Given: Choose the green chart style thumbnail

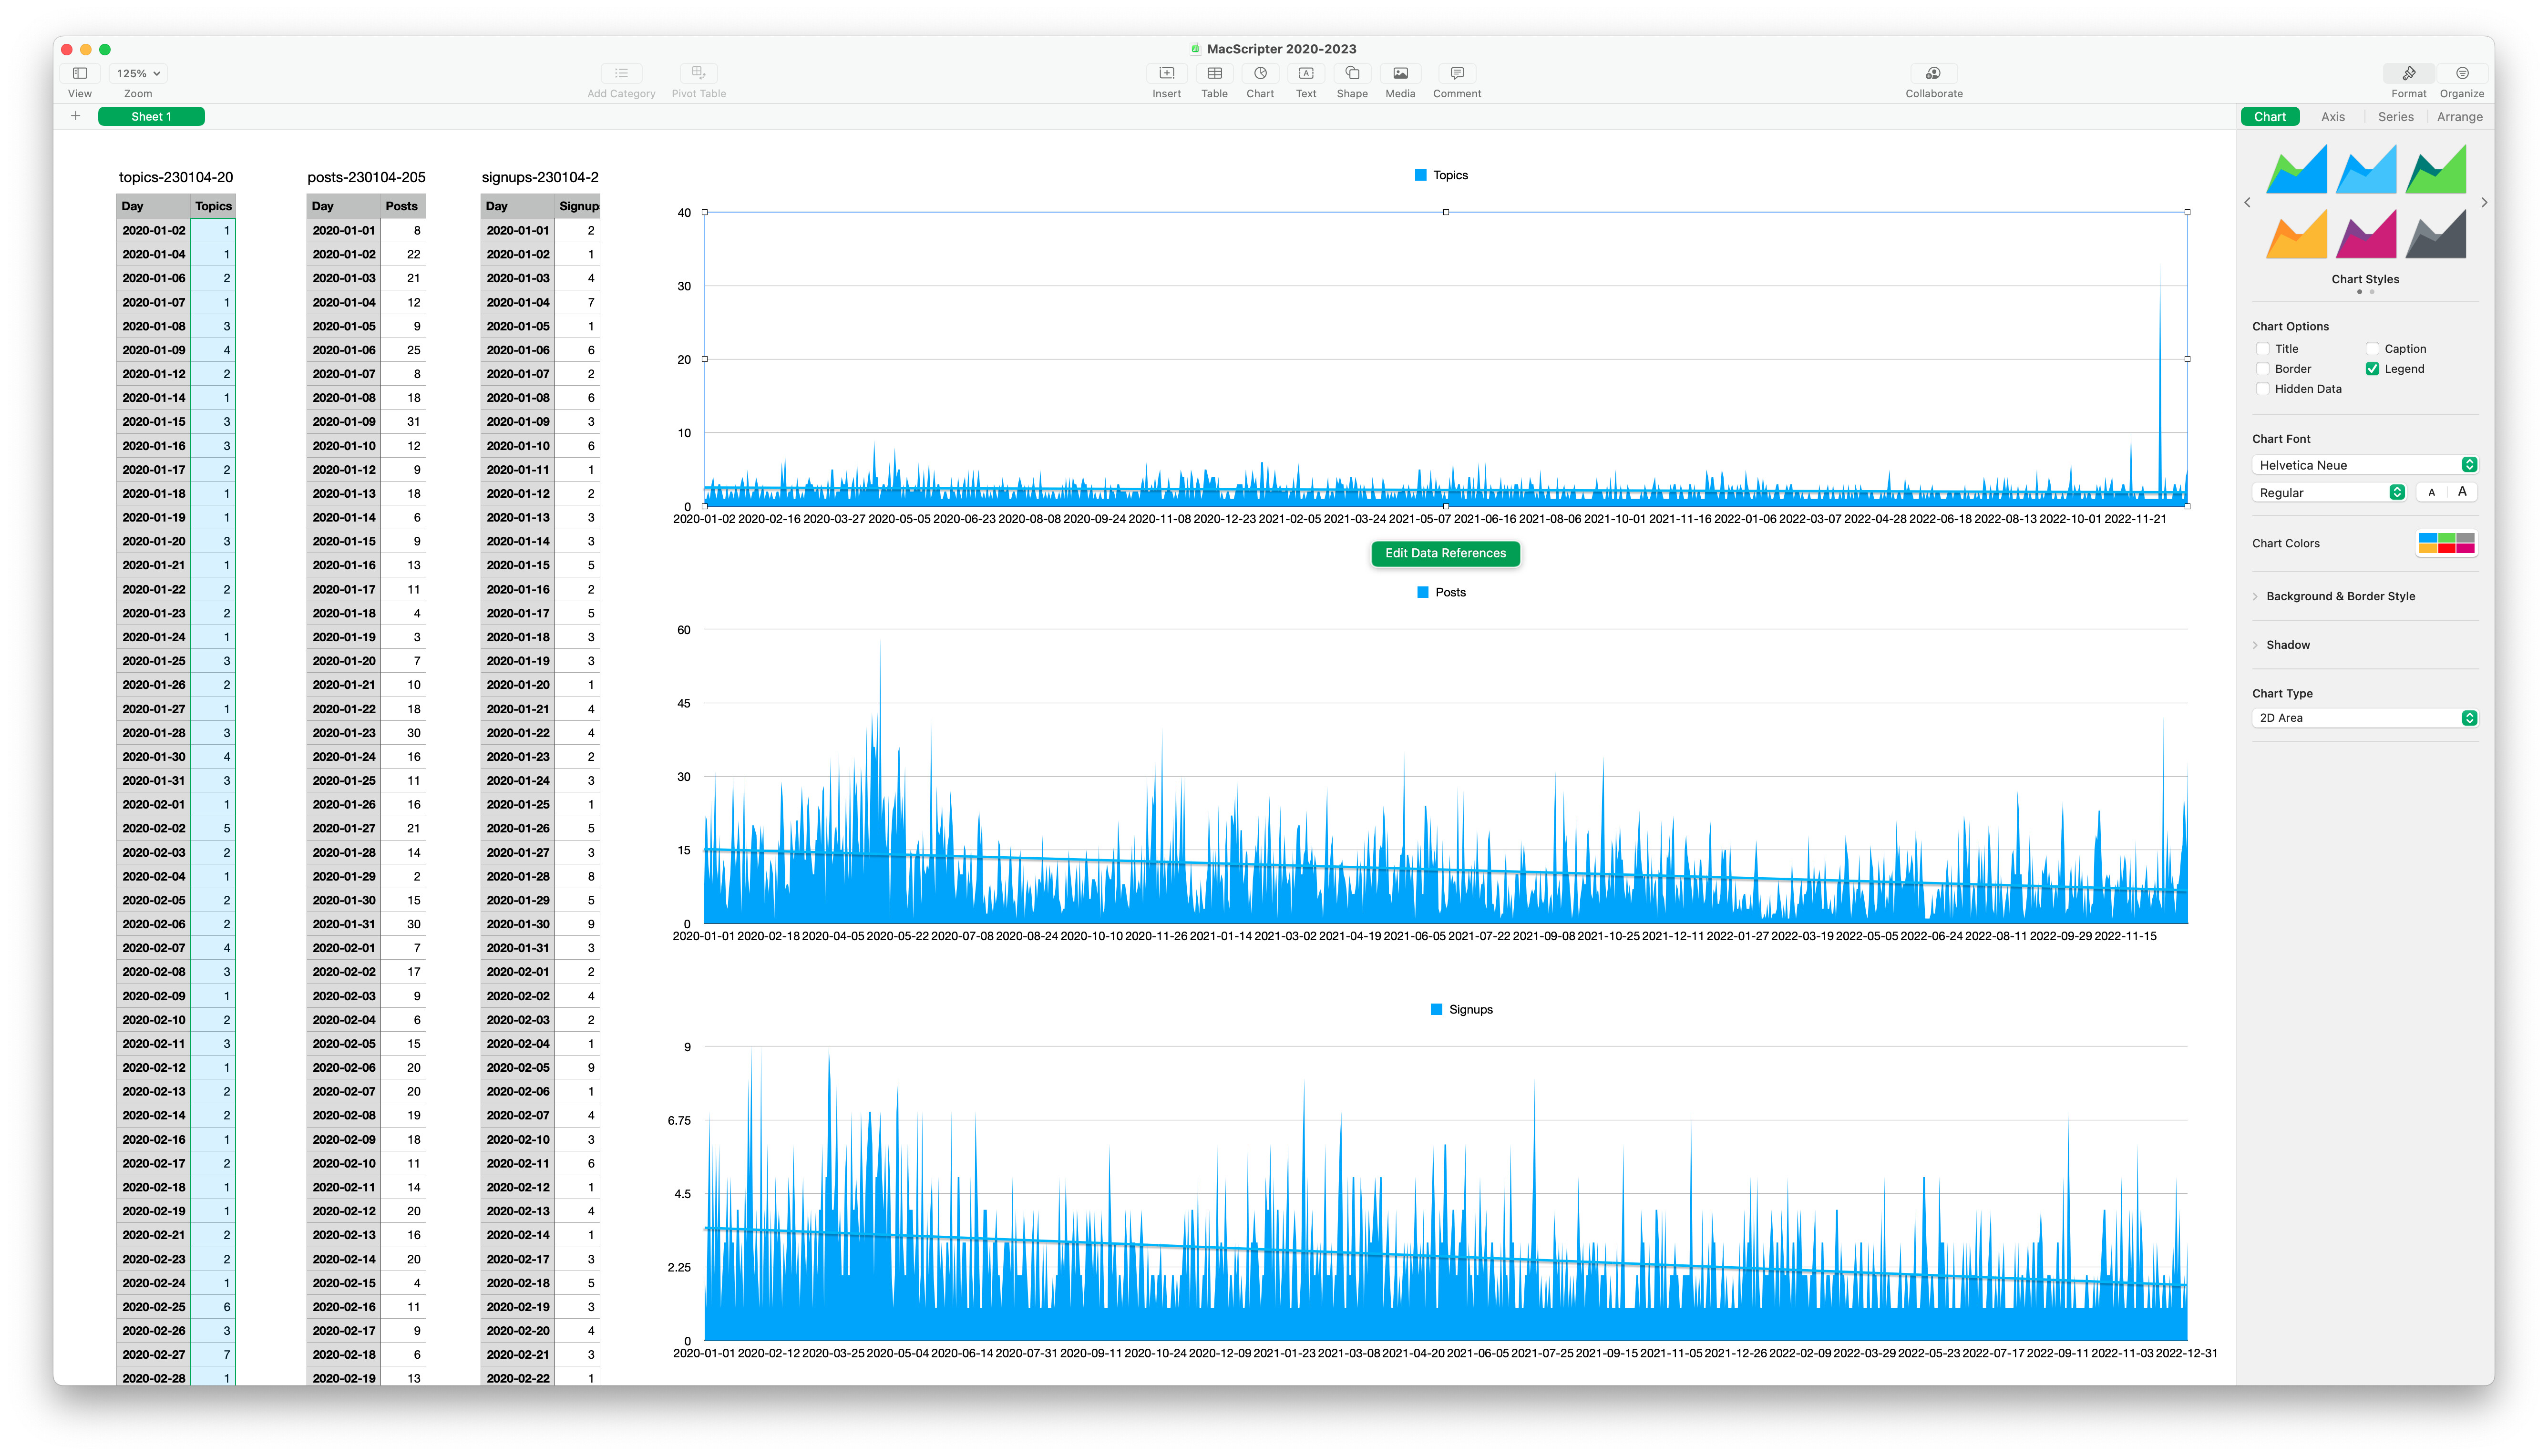Looking at the screenshot, I should 2436,169.
